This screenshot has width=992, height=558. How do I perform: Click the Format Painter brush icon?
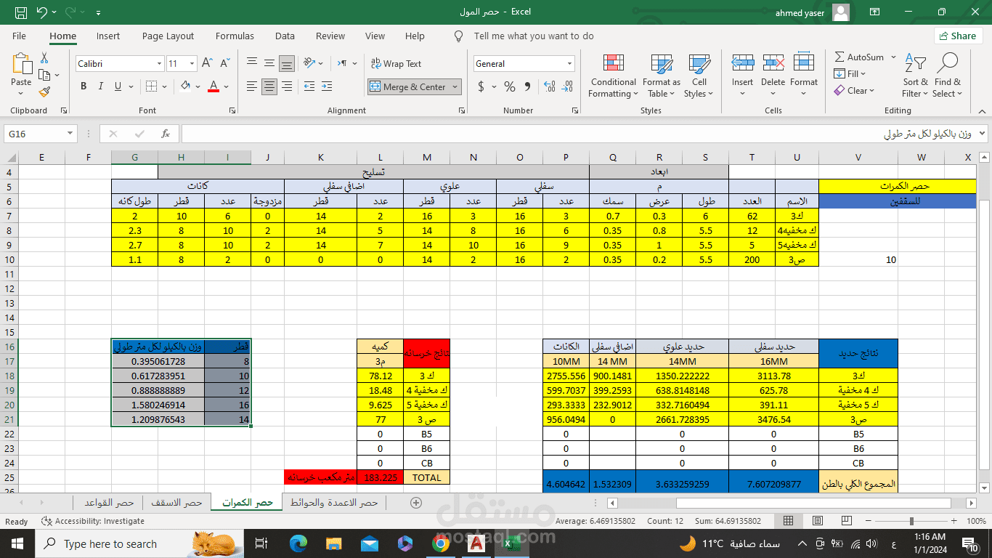44,92
